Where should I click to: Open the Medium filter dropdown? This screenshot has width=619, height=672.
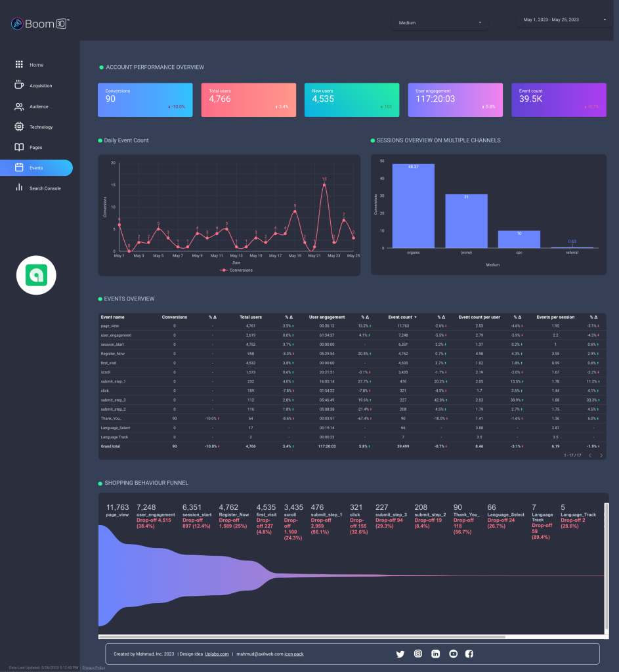coord(440,22)
